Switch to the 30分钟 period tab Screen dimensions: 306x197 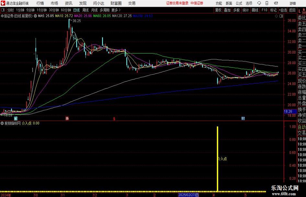[x=54, y=10]
